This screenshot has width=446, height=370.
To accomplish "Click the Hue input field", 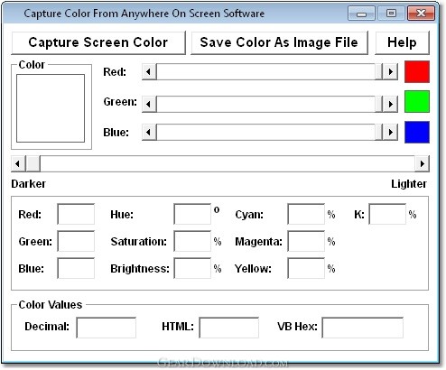I will tap(192, 214).
